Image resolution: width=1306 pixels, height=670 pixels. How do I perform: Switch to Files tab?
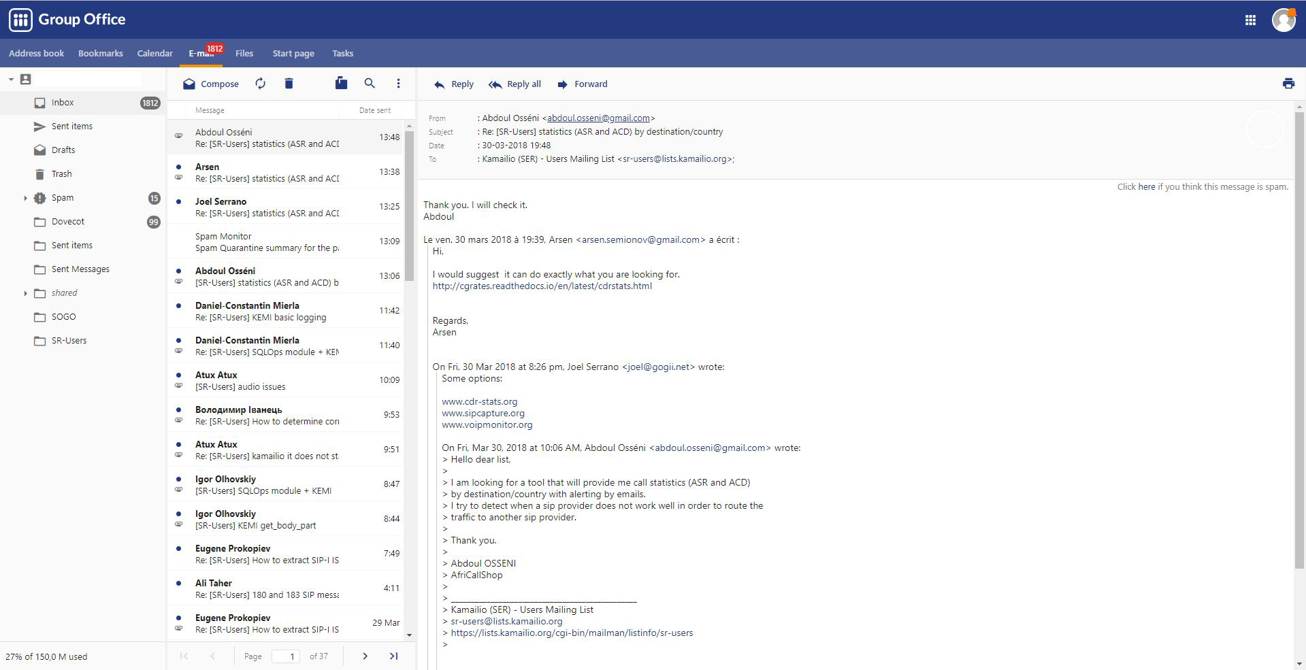coord(244,53)
